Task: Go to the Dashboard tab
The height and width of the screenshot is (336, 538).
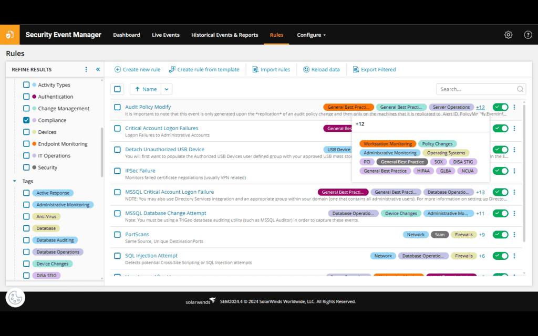Action: (x=127, y=35)
